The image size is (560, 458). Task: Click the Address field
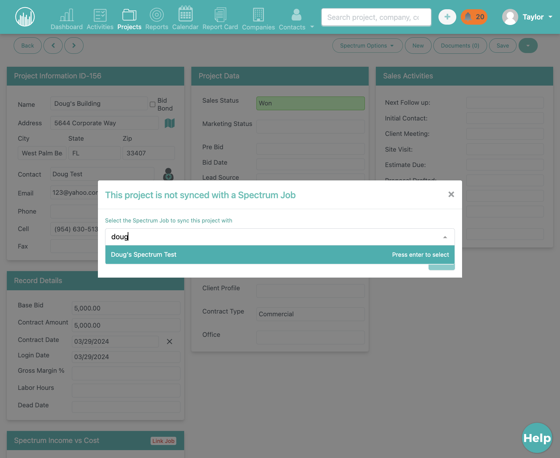pos(104,123)
